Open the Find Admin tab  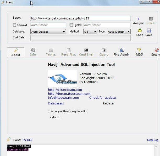pos(122,52)
